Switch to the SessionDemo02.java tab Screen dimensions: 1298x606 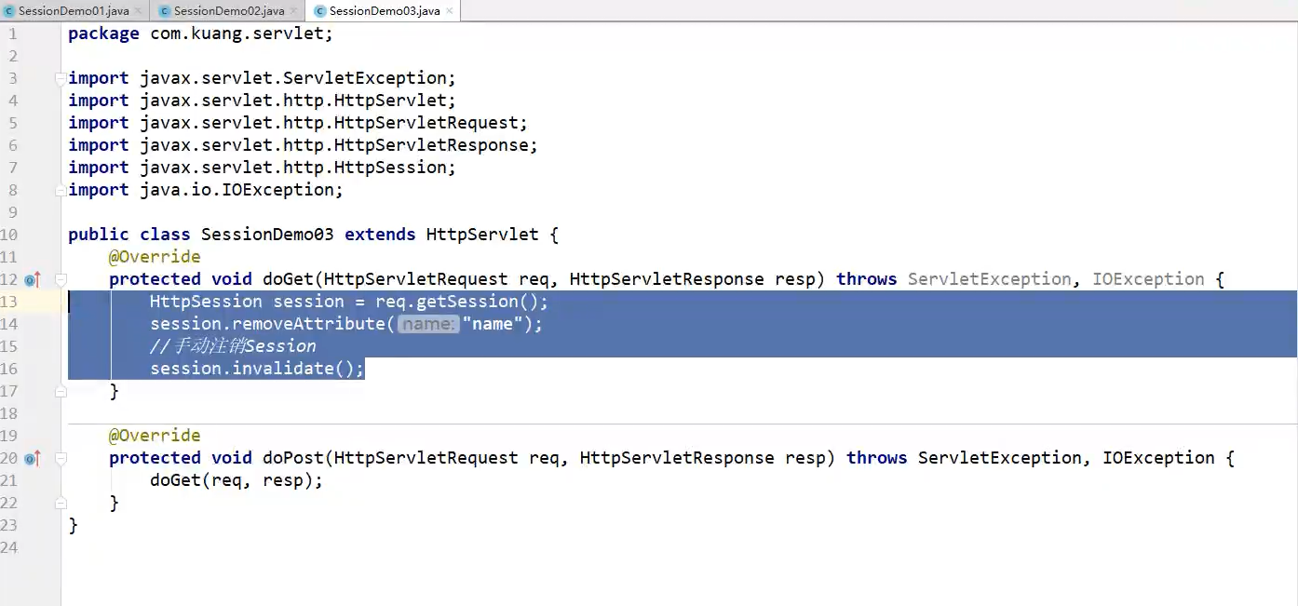[x=228, y=11]
